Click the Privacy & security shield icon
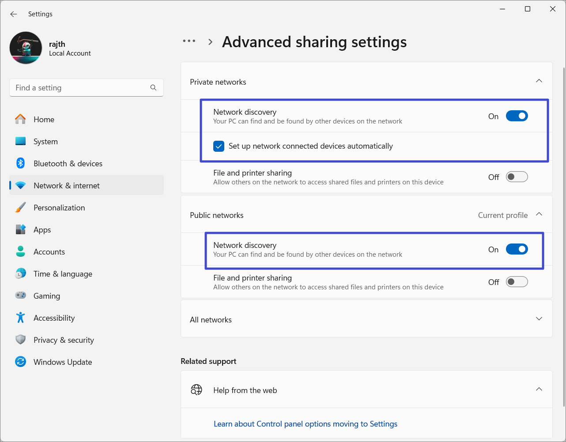This screenshot has width=566, height=442. (x=20, y=340)
